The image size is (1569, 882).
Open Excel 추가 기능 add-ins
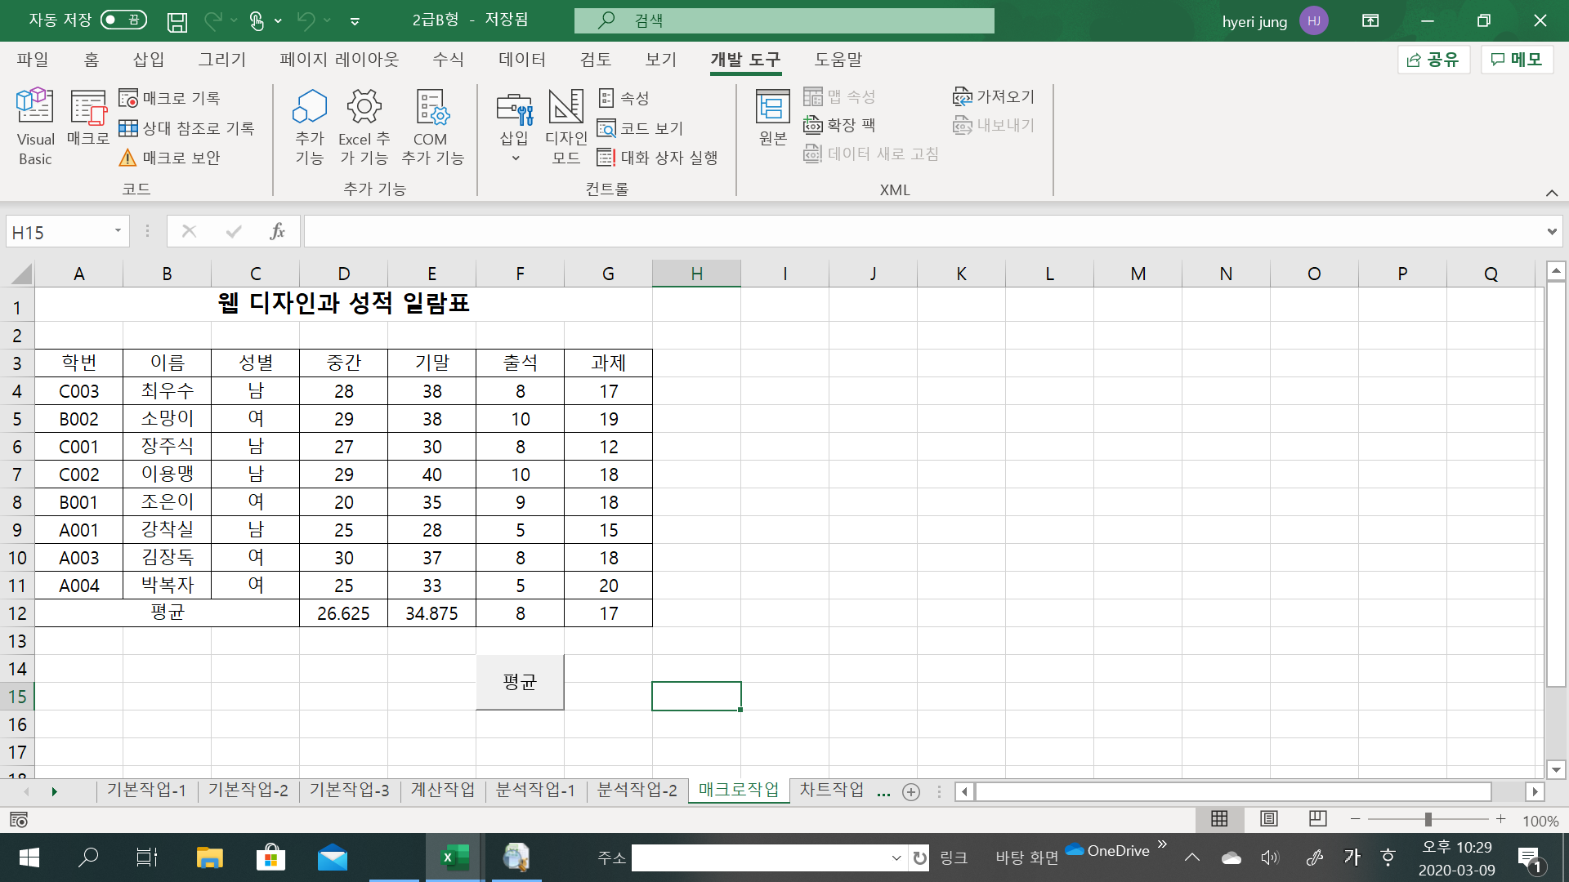(x=364, y=126)
